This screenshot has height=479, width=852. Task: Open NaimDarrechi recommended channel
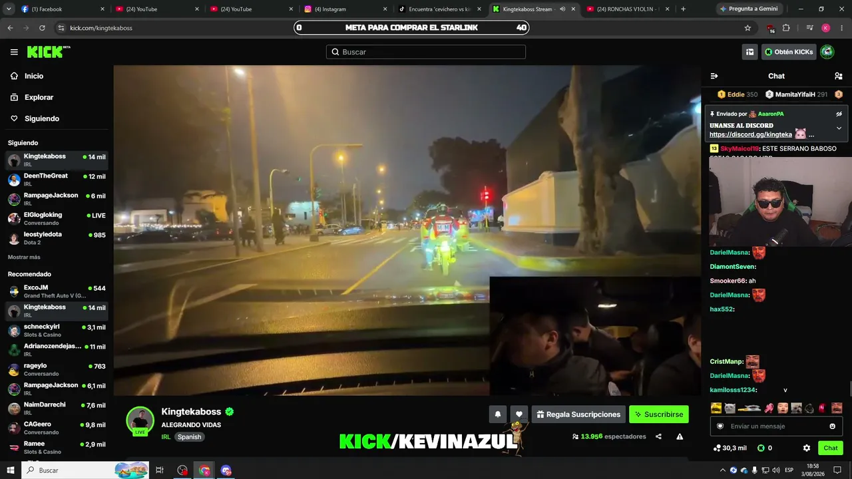[x=57, y=408]
